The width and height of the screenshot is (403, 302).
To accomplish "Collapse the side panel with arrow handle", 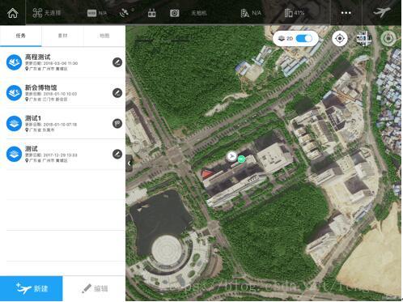I will (x=129, y=164).
